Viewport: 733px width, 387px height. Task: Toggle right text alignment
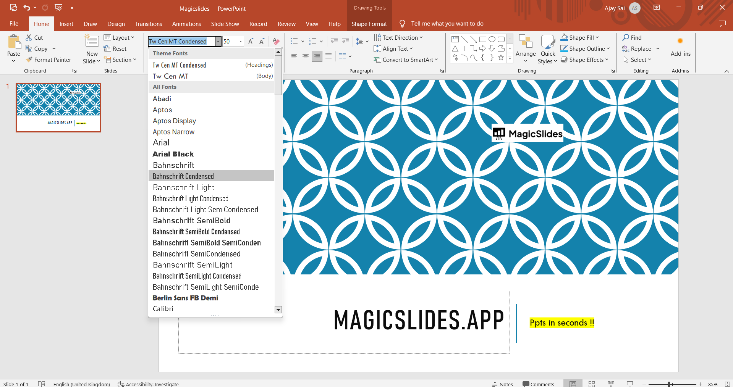317,56
